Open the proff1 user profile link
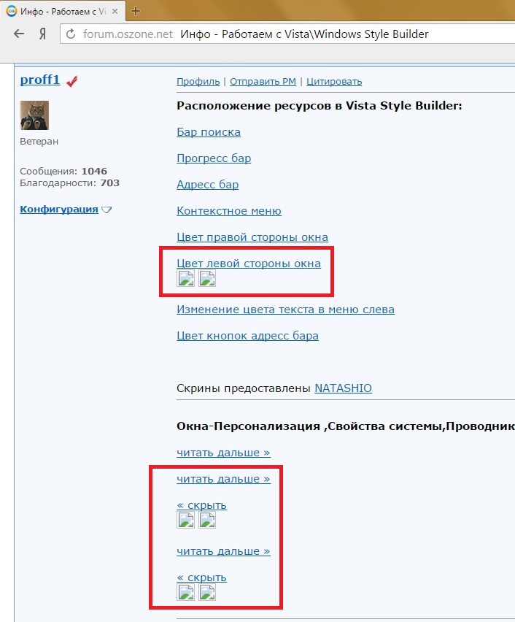 [x=40, y=80]
